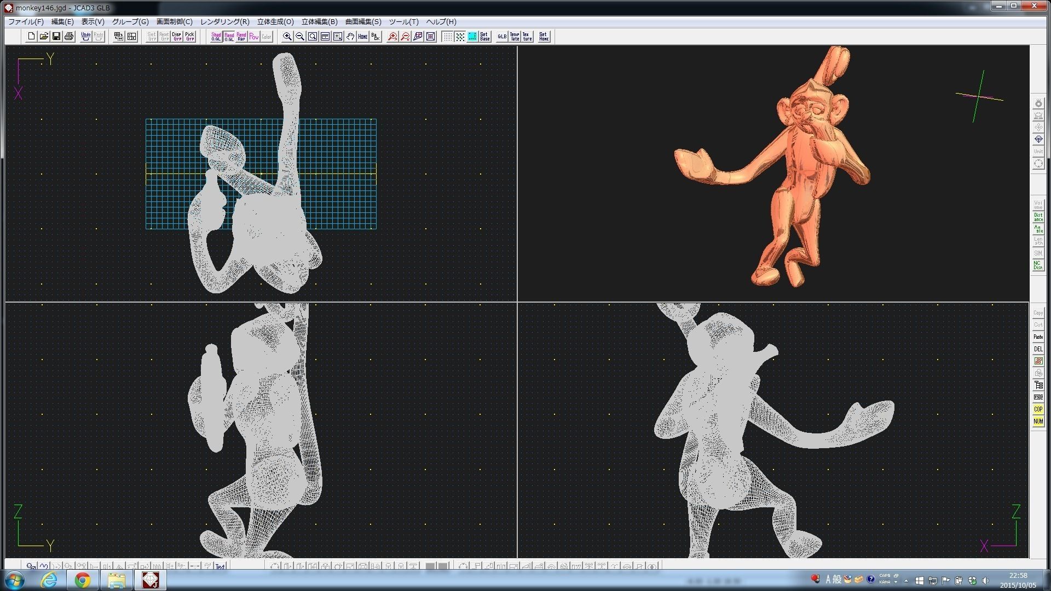Open the ツール(T) menu
Screen dimensions: 1051x591
tap(404, 22)
